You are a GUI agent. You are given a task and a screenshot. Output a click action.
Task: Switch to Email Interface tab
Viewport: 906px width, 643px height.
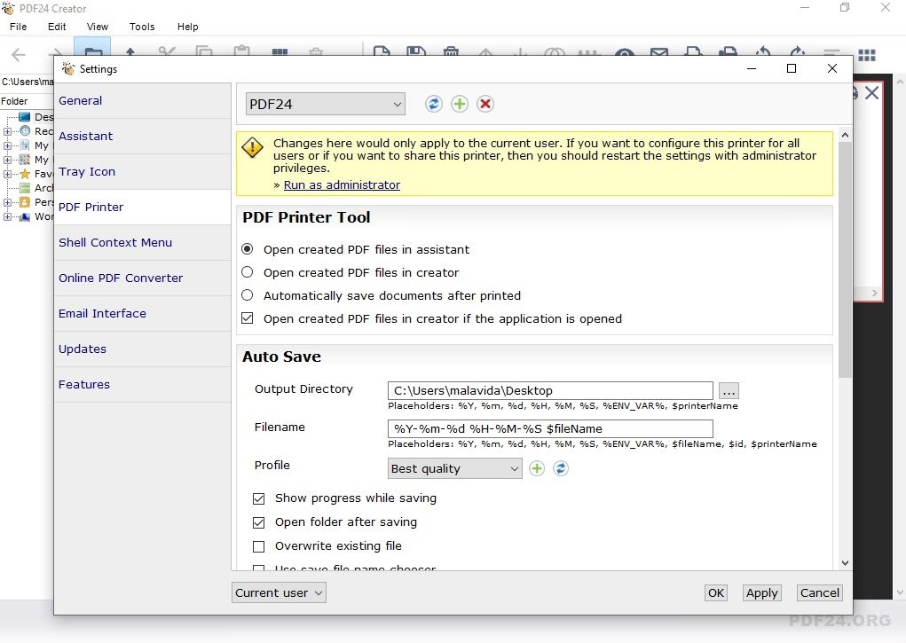pyautogui.click(x=142, y=314)
